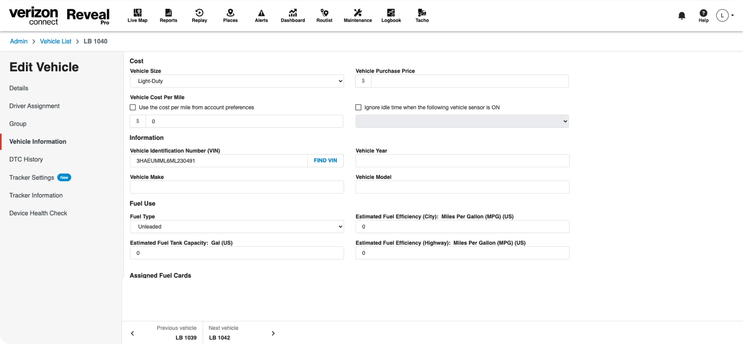The image size is (743, 344).
Task: Click the Vehicle Year field
Action: 462,161
